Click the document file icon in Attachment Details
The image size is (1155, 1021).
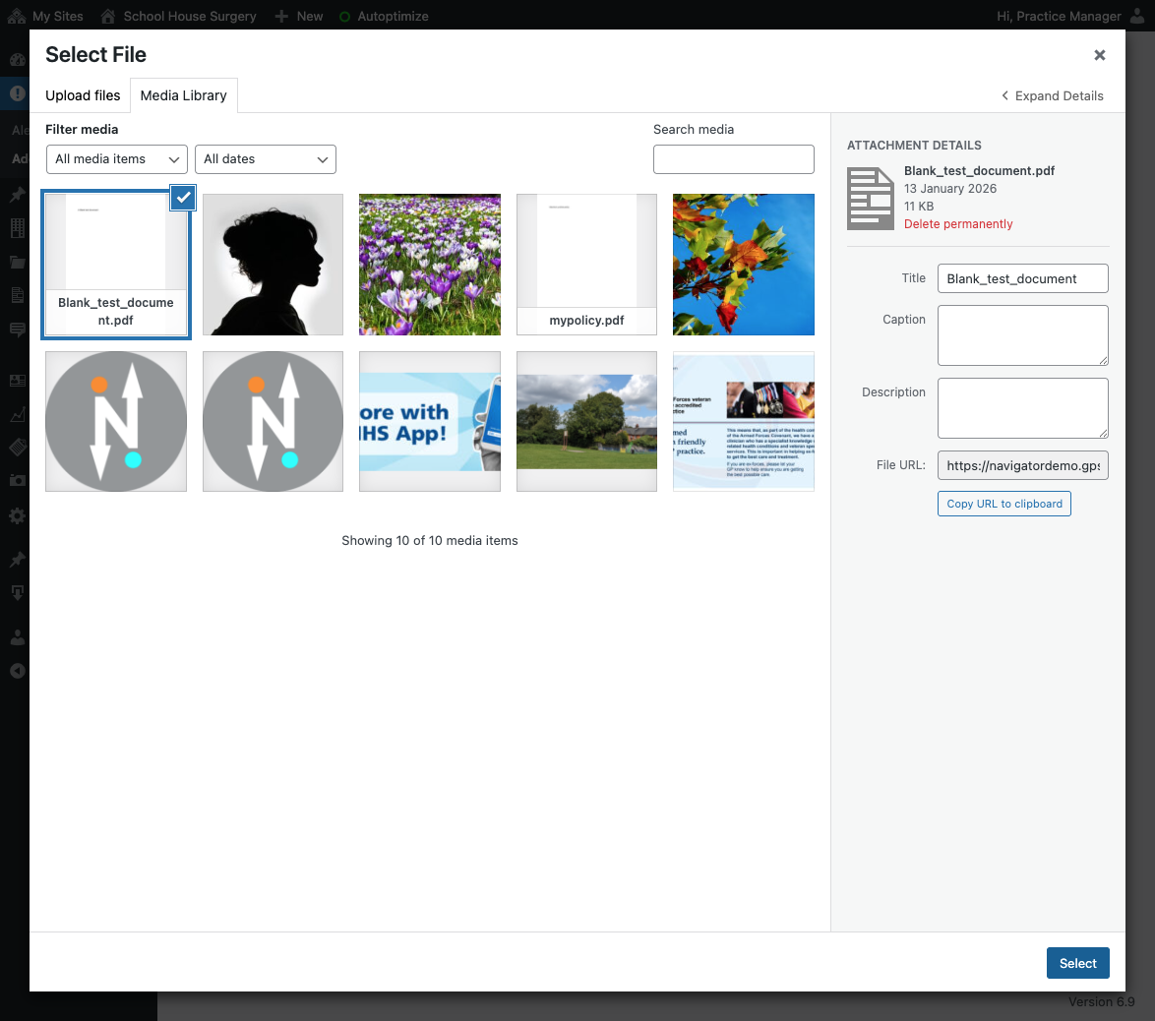pos(871,199)
